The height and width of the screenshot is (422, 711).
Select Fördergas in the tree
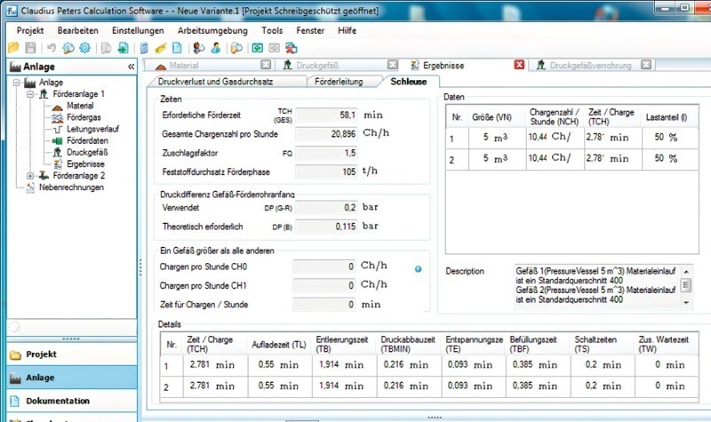point(85,117)
